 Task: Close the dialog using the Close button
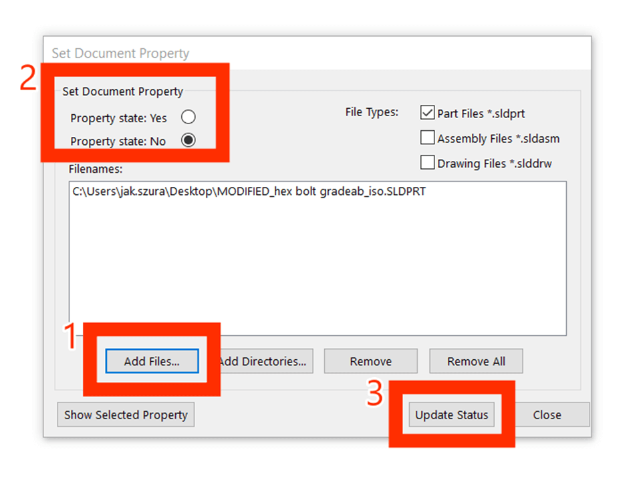point(547,415)
